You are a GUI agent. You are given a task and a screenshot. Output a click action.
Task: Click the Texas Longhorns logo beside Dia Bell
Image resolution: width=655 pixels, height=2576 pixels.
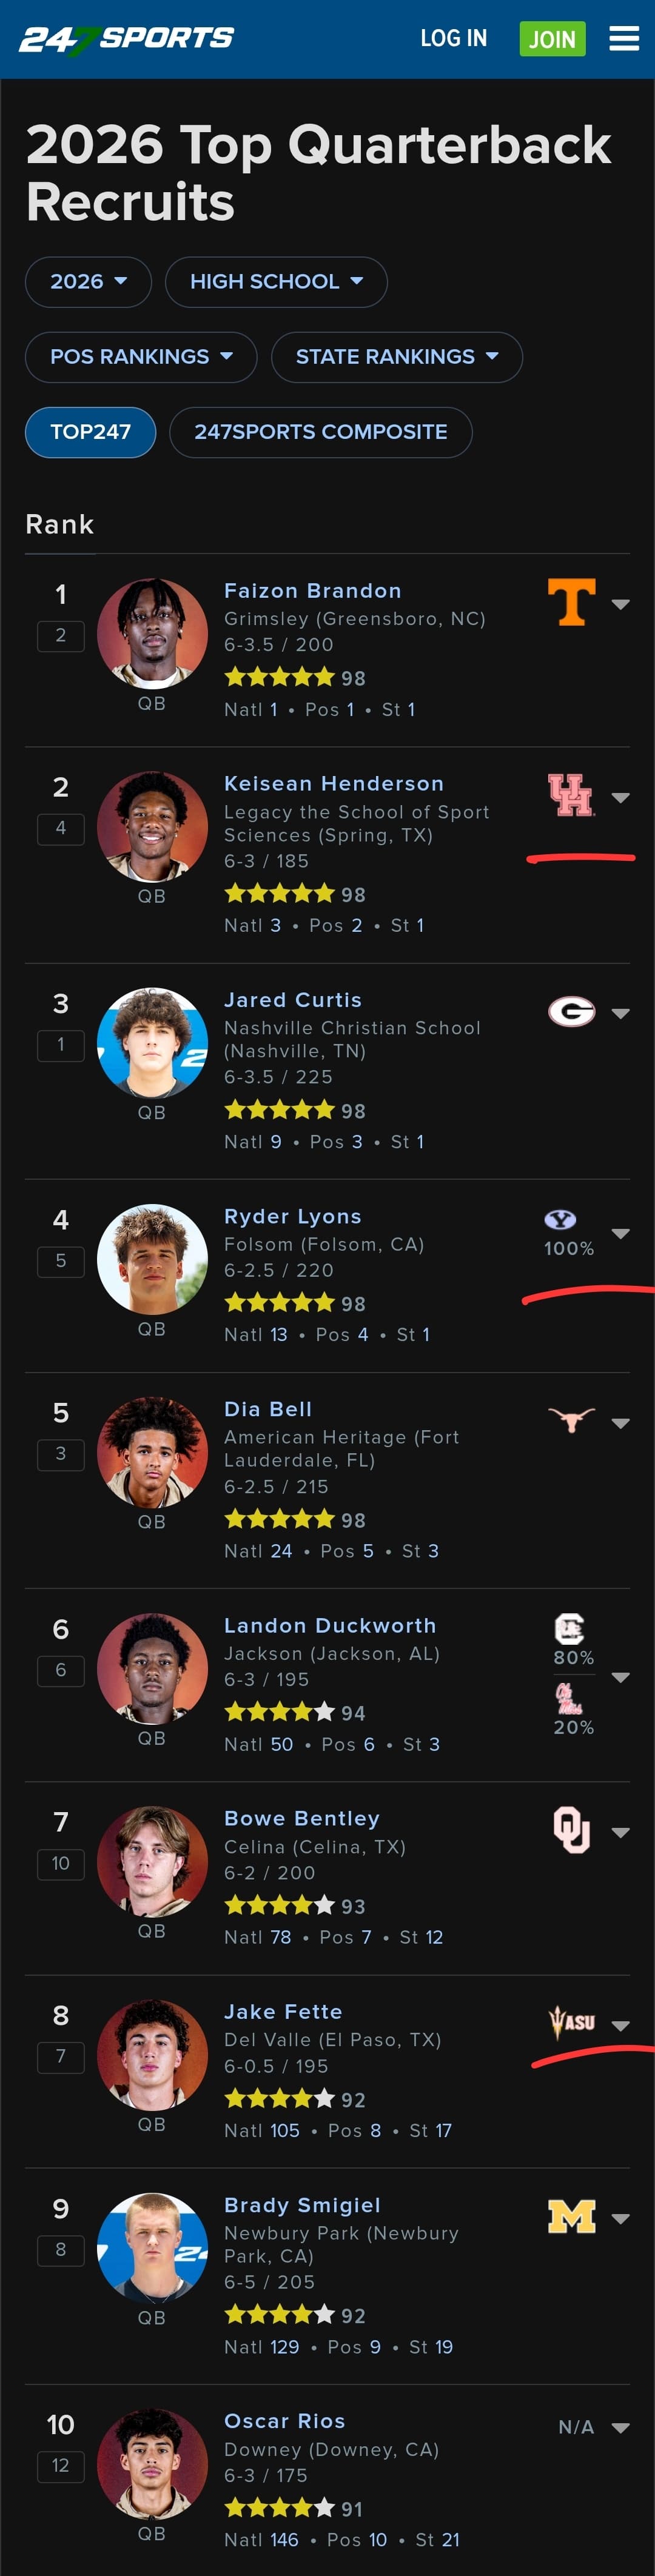pos(571,1420)
